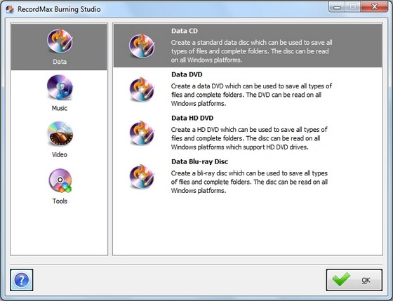Open the Video category film disc icon
This screenshot has width=393, height=301.
pos(60,134)
